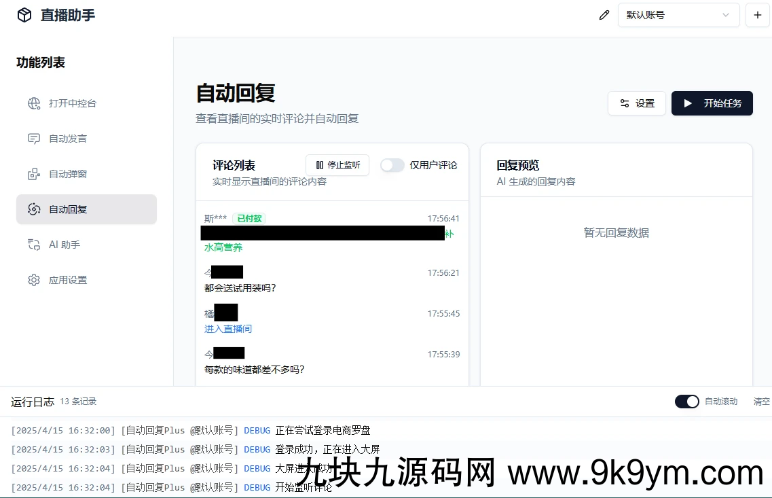Disable the 自动滚动 toggle

tap(686, 402)
